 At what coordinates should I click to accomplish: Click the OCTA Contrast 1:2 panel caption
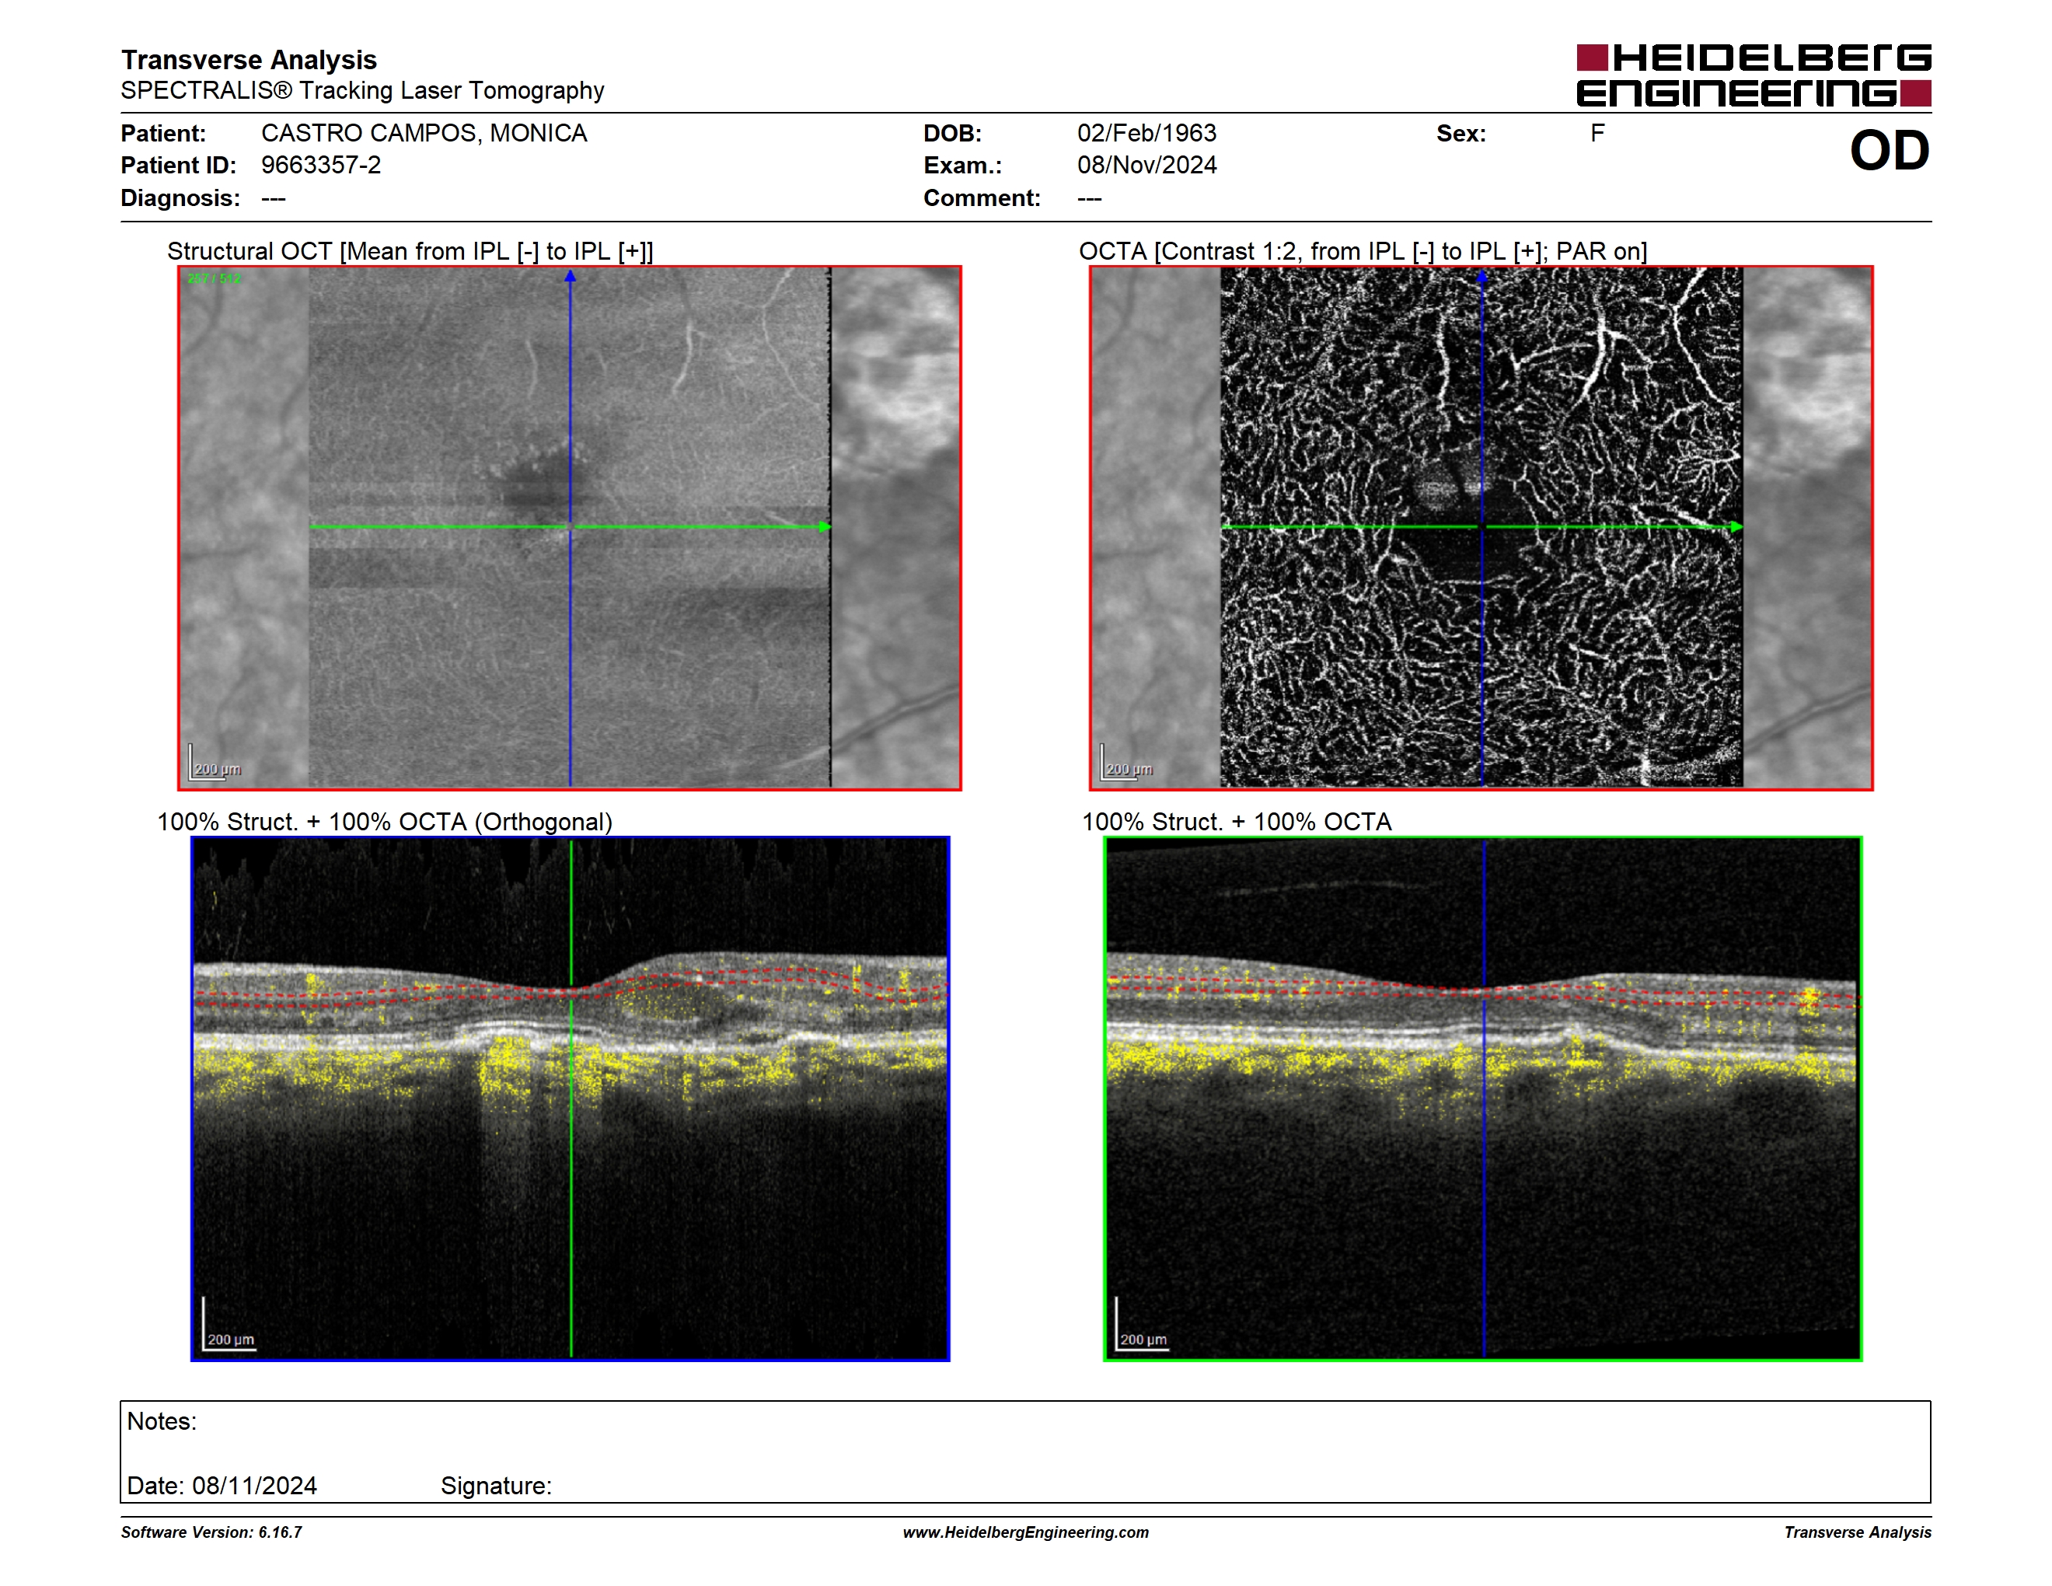pyautogui.click(x=1363, y=251)
